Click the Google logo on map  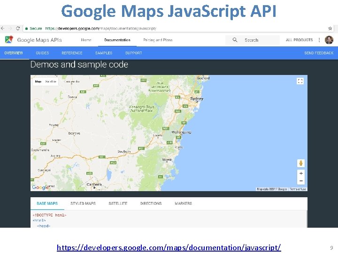[x=40, y=187]
